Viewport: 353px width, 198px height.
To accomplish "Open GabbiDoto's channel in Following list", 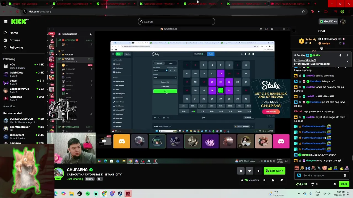I will pyautogui.click(x=23, y=74).
